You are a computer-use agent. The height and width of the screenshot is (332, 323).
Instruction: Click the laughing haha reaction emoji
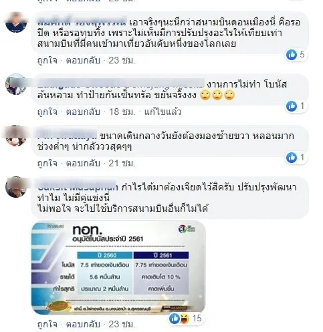pyautogui.click(x=184, y=319)
